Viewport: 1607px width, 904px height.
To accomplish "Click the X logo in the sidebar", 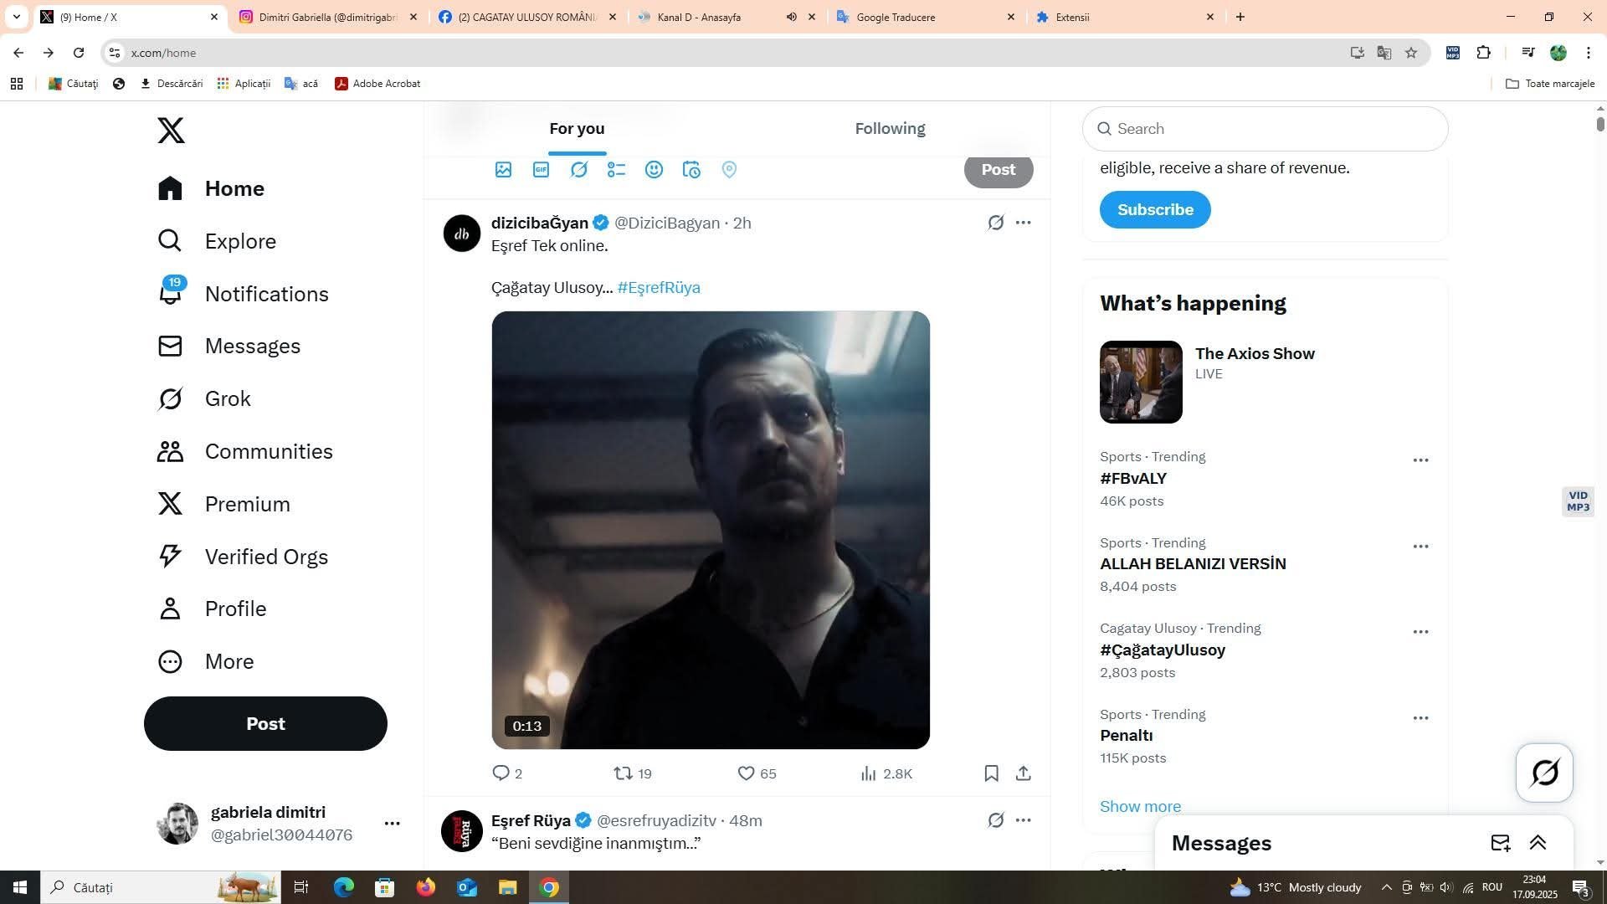I will coord(171,131).
